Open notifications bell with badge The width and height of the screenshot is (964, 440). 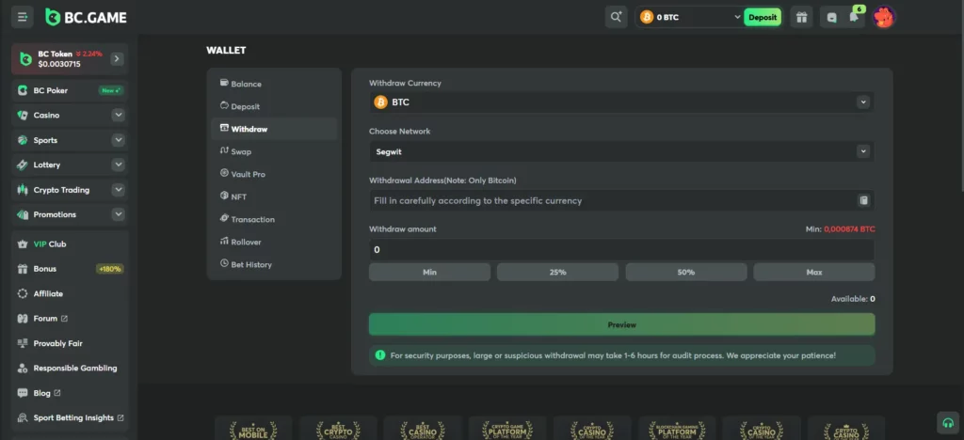854,17
